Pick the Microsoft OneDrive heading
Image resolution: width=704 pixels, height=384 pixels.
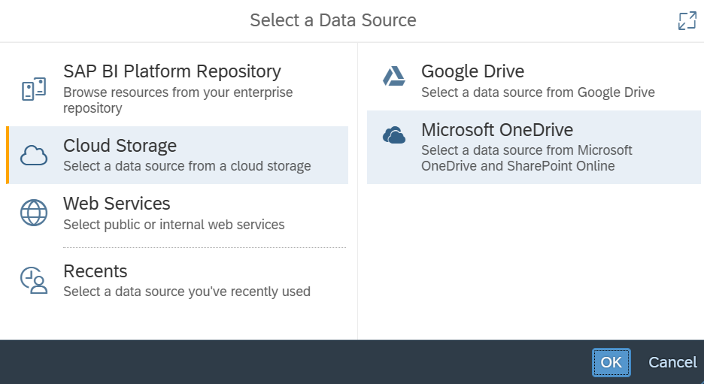(x=497, y=130)
